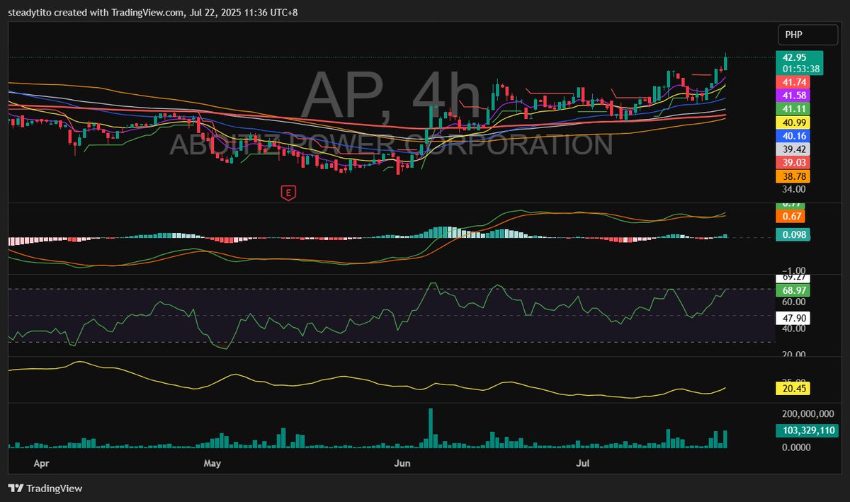Screen dimensions: 850x502
Task: Click the earnings E marker on chart
Action: tap(288, 192)
